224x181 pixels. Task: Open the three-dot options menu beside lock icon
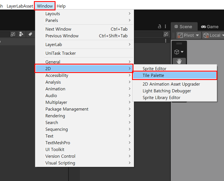[165, 26]
